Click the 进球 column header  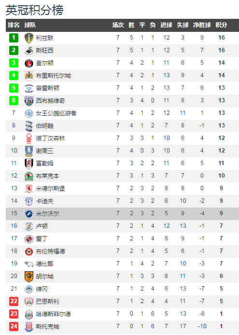[x=166, y=25]
